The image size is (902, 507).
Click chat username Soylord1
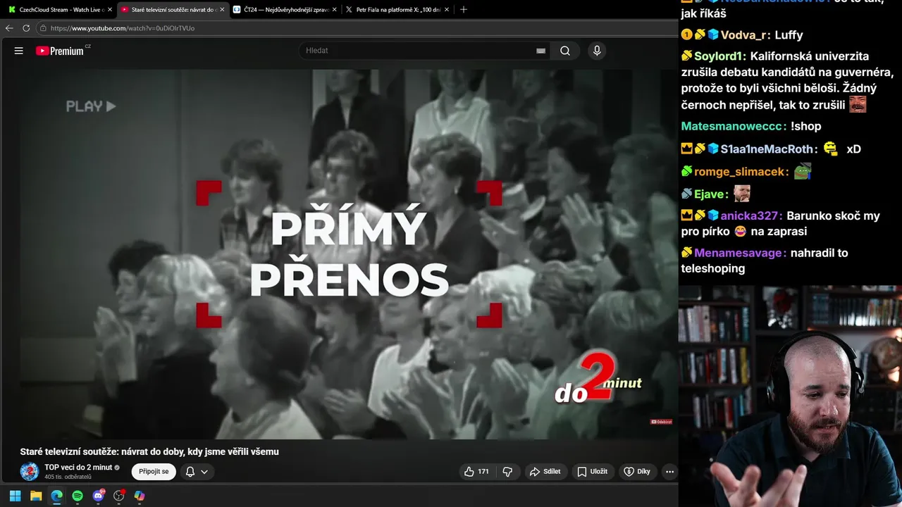pos(719,56)
